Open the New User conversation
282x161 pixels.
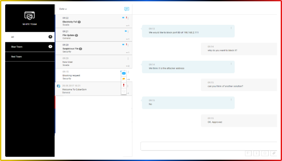pyautogui.click(x=94, y=62)
